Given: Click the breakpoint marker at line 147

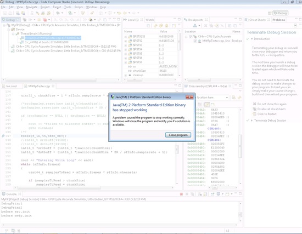Looking at the screenshot, I should click(x=3, y=136).
